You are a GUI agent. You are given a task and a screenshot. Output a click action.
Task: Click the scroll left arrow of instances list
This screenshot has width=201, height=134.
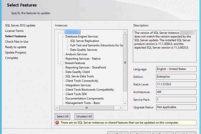coord(57,108)
